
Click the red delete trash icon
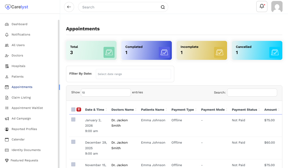79,109
